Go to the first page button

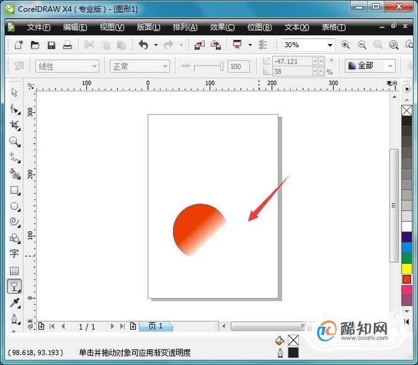[52, 327]
